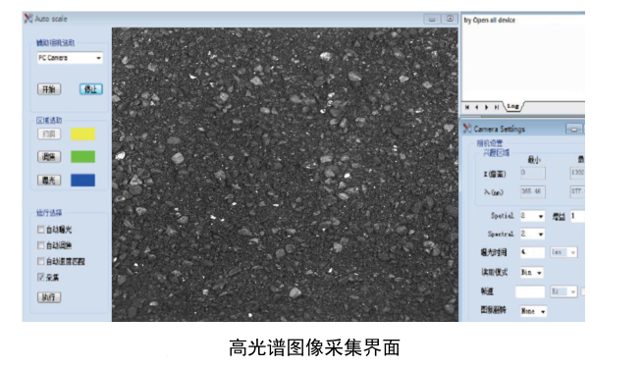Click the 执行 (Execute) button
The width and height of the screenshot is (643, 369).
pos(49,297)
